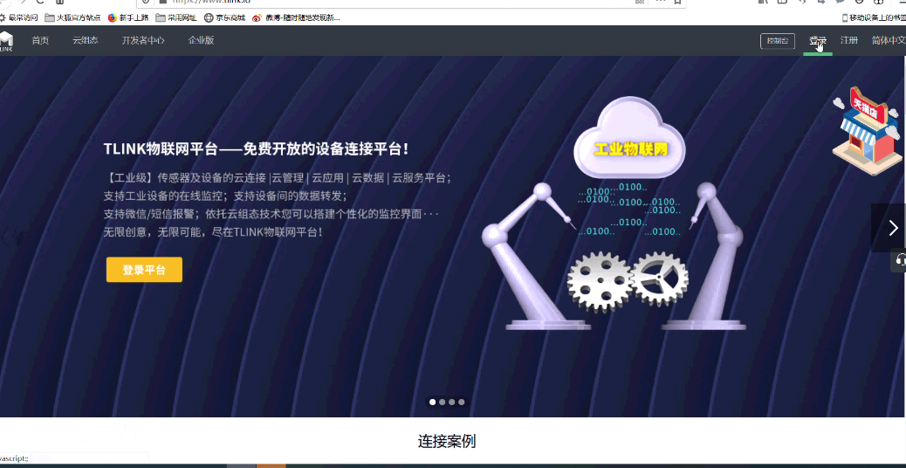Open the 常用网址 bookmark folder
The image size is (906, 468).
pos(176,18)
